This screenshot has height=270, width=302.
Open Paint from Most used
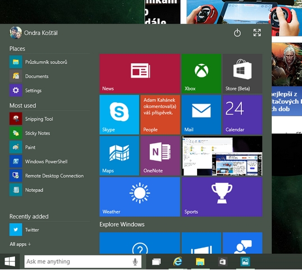(x=50, y=147)
